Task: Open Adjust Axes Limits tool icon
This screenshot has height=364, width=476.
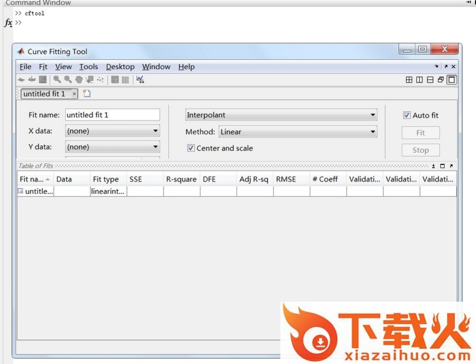Action: [140, 80]
